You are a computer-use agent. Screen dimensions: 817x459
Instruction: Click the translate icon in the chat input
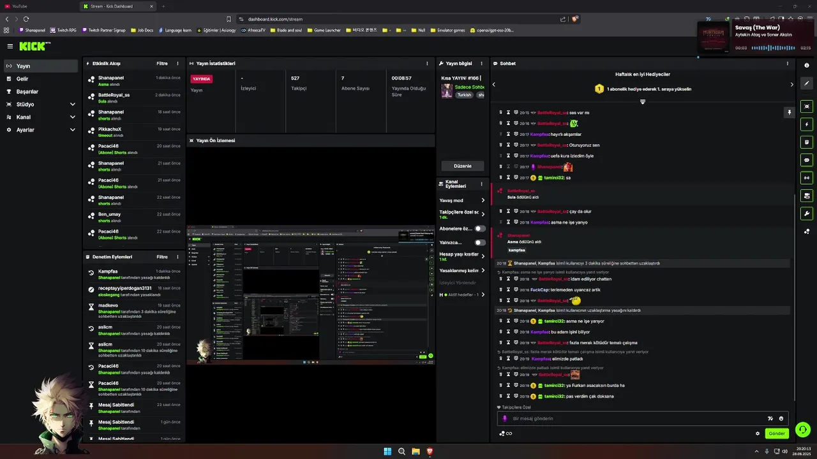770,418
